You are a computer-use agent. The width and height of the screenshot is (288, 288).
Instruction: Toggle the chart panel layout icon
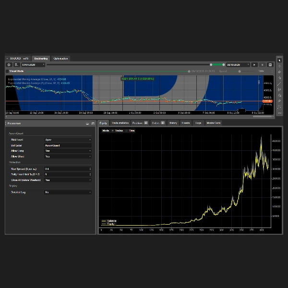click(270, 65)
